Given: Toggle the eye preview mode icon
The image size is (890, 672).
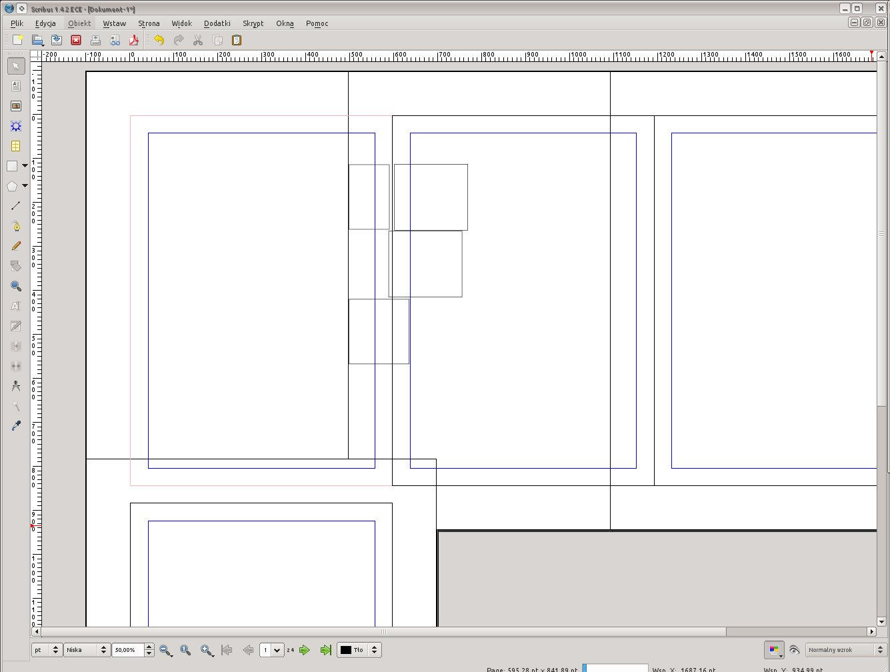Looking at the screenshot, I should (x=794, y=650).
